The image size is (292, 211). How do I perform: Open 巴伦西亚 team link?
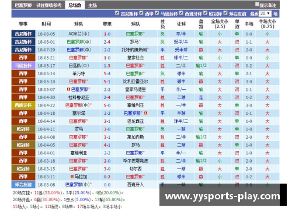pyautogui.click(x=135, y=121)
